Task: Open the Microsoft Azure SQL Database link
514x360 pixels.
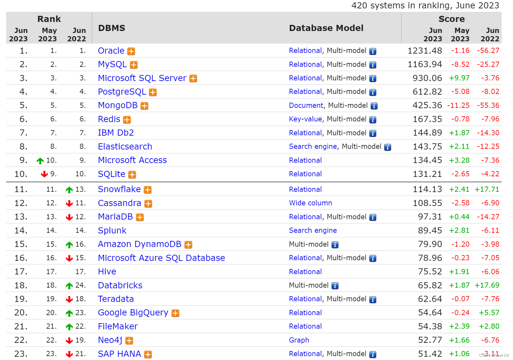Action: 162,258
